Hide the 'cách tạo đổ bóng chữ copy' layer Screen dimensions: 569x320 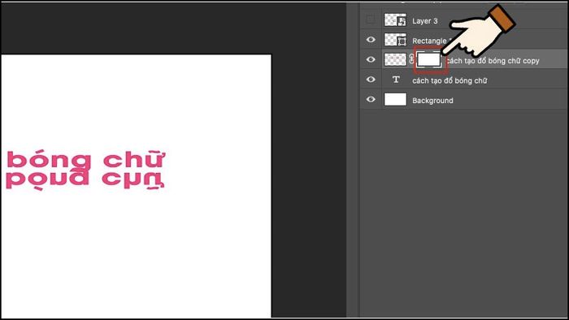371,59
